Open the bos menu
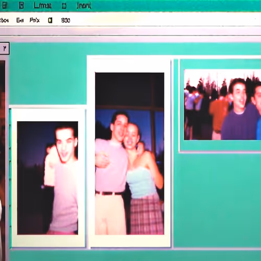The image size is (261, 261). point(4,20)
